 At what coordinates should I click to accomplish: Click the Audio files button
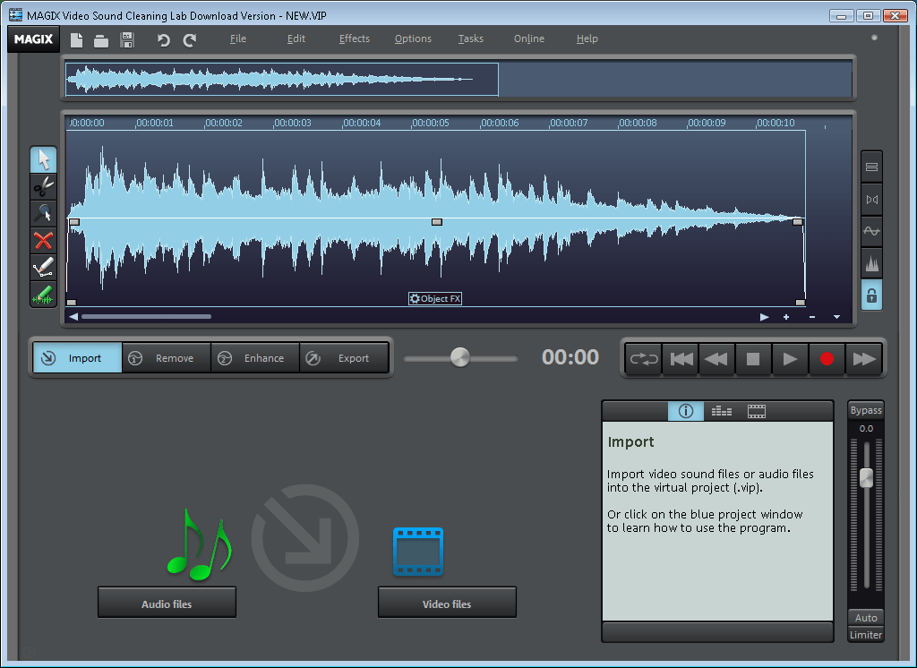pyautogui.click(x=167, y=602)
